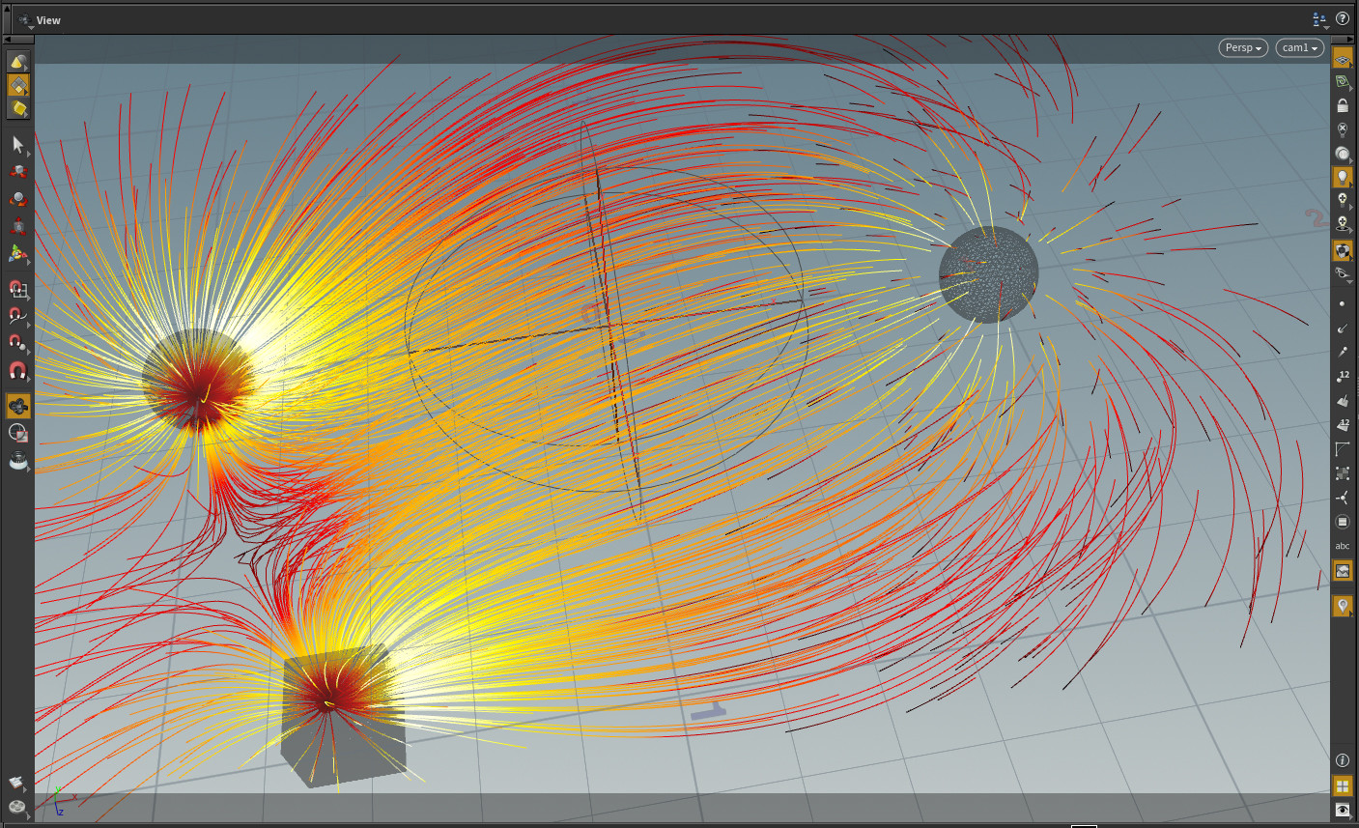Image resolution: width=1359 pixels, height=828 pixels.
Task: Open the pane options menu in the top right
Action: coord(1317,18)
